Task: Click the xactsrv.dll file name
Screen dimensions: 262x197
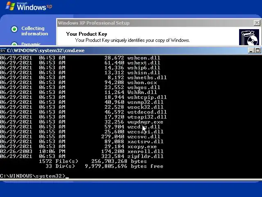Action: pos(145,142)
